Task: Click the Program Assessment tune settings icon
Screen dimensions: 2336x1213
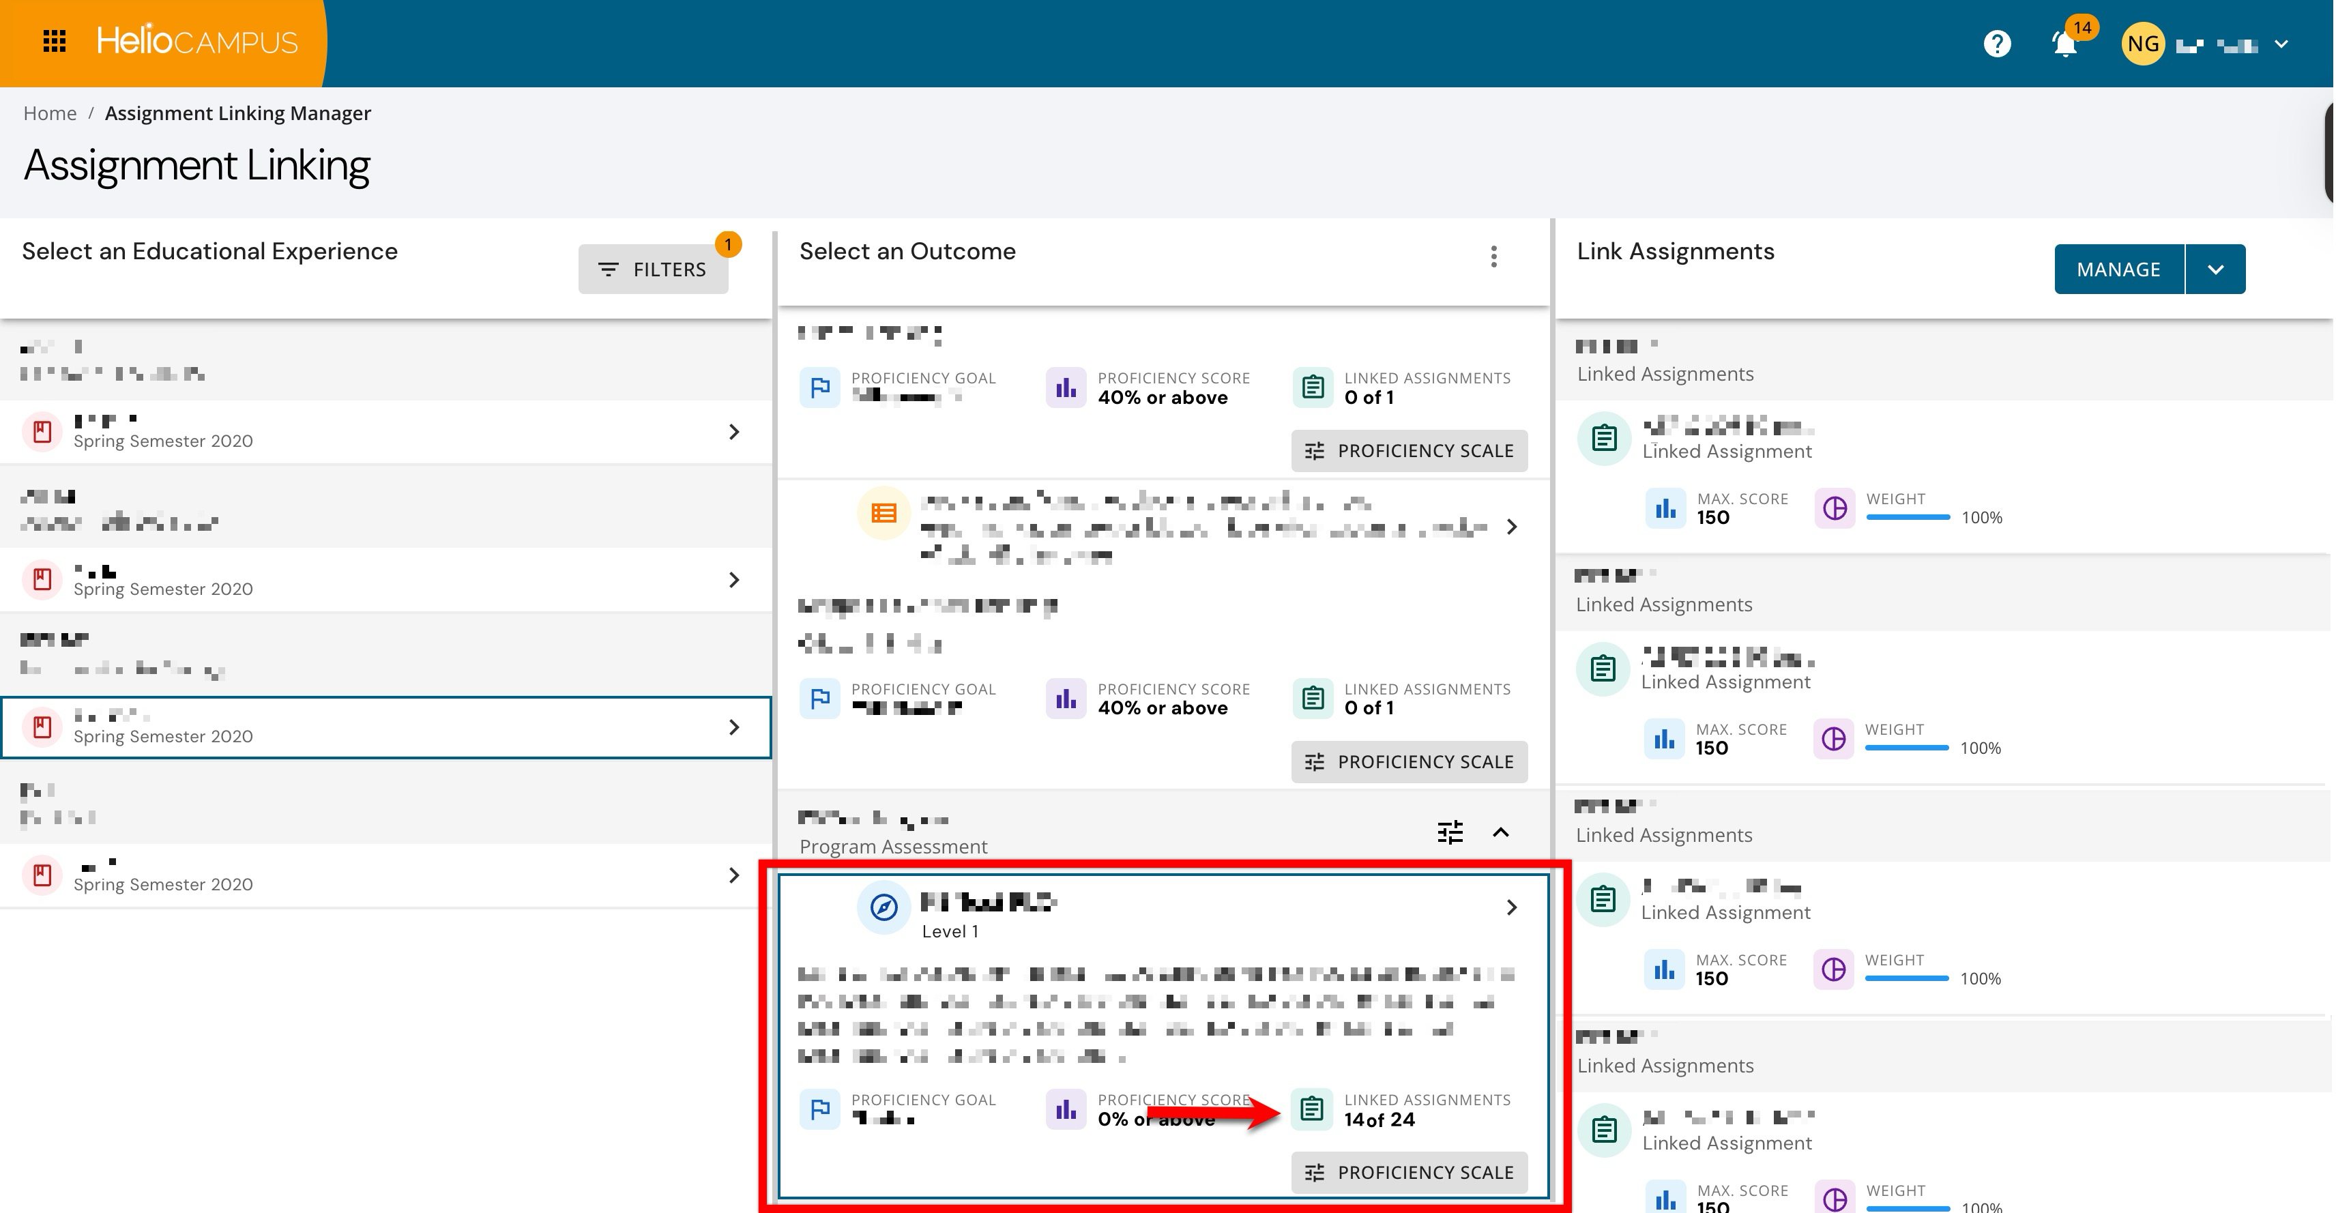Action: coord(1450,832)
